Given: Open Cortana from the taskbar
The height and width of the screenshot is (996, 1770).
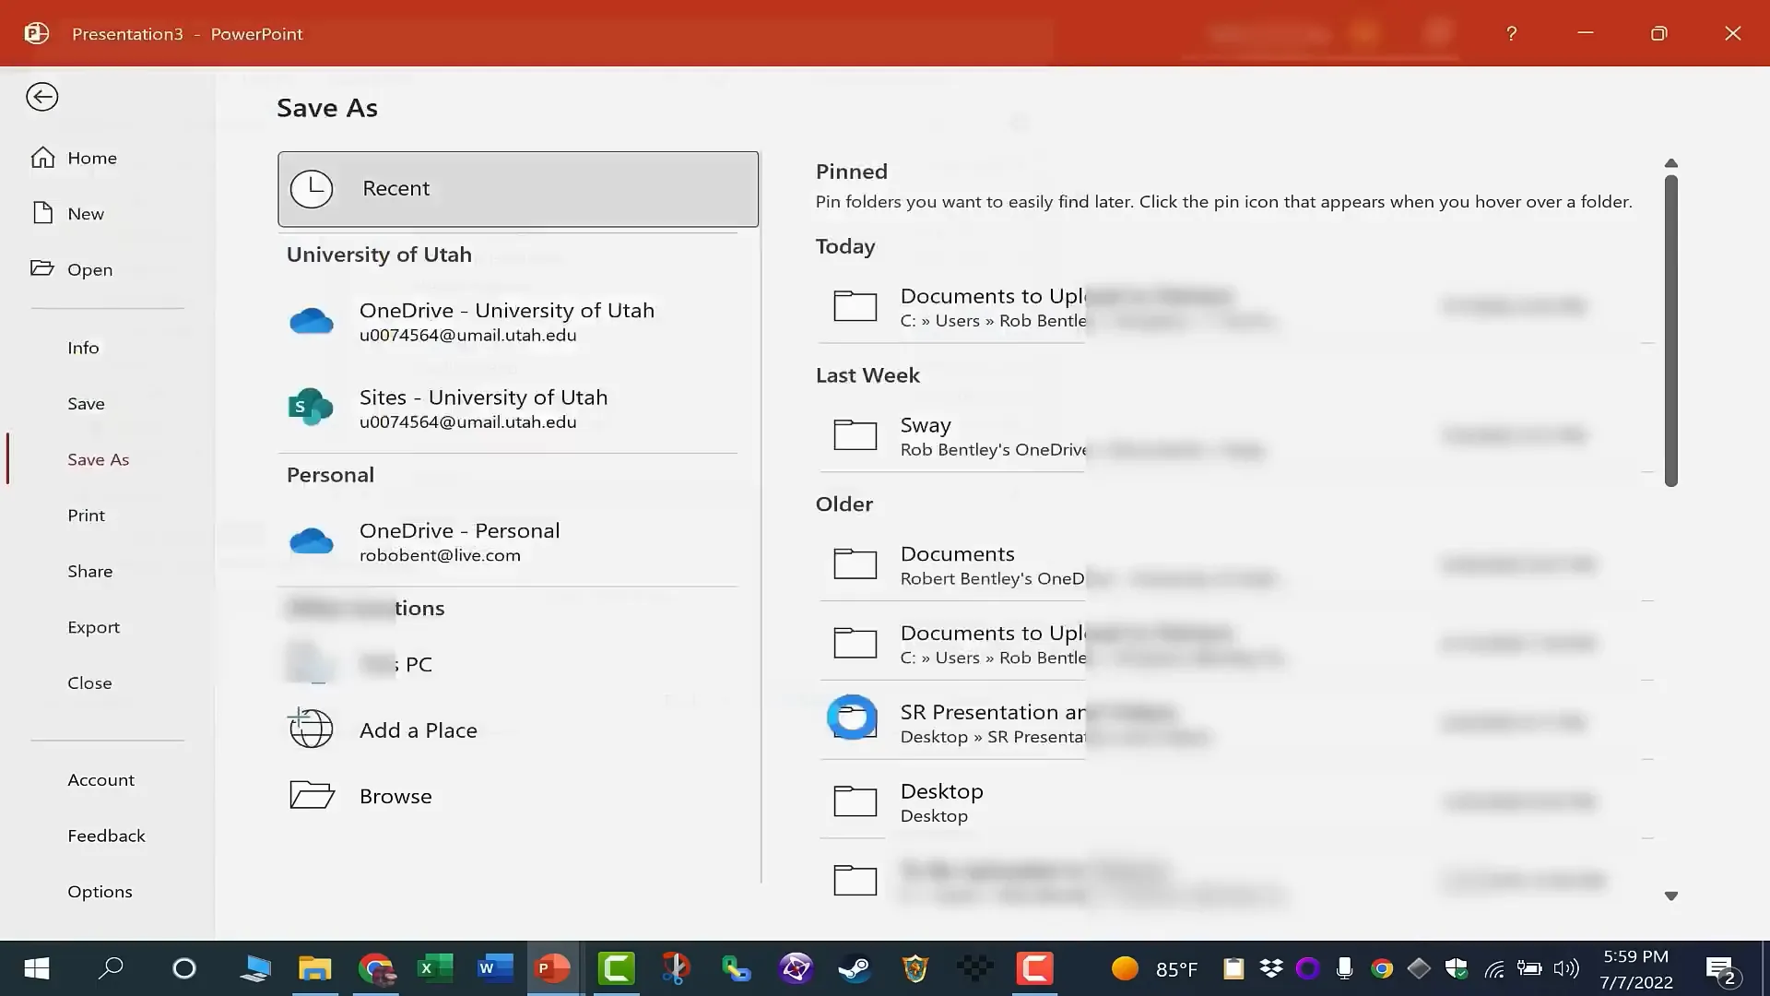Looking at the screenshot, I should 184,968.
